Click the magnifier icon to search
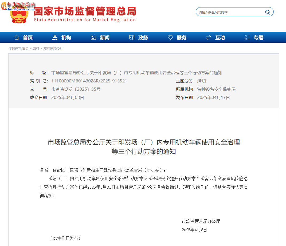Screen dimensions: 286x246 click(x=267, y=12)
